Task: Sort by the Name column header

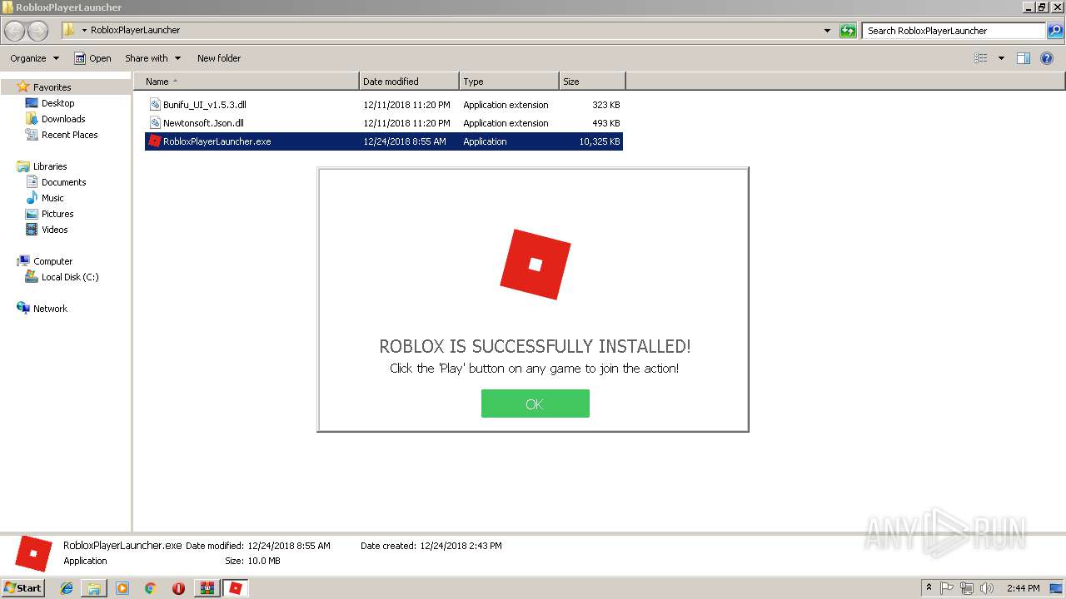Action: point(247,82)
